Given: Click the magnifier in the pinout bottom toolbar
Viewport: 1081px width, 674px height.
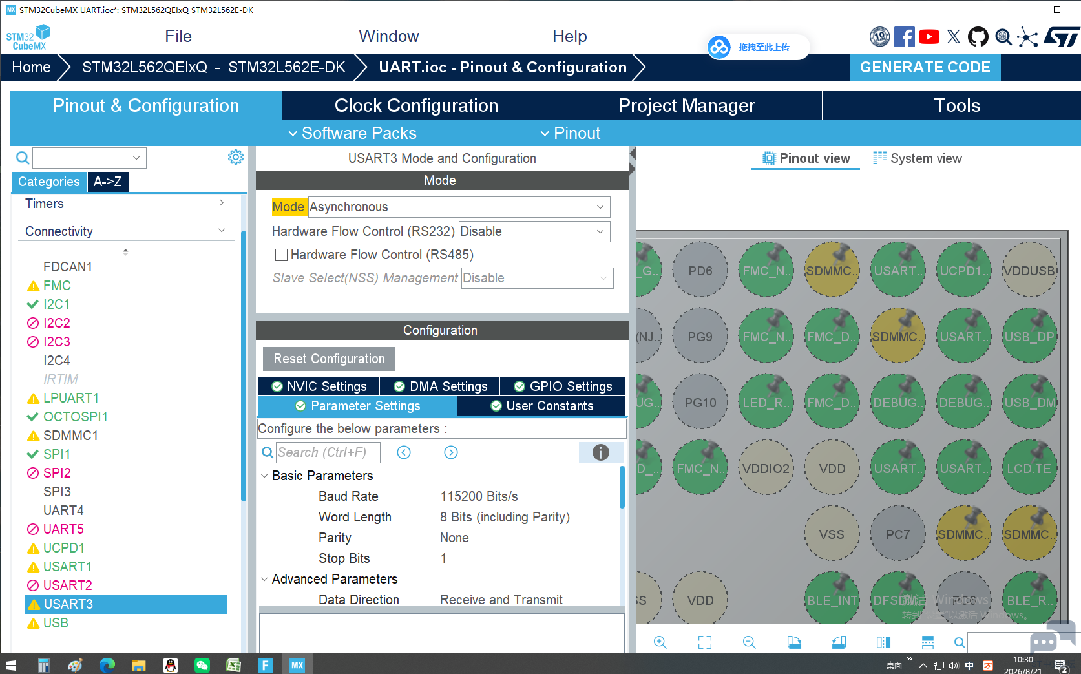Looking at the screenshot, I should click(960, 642).
